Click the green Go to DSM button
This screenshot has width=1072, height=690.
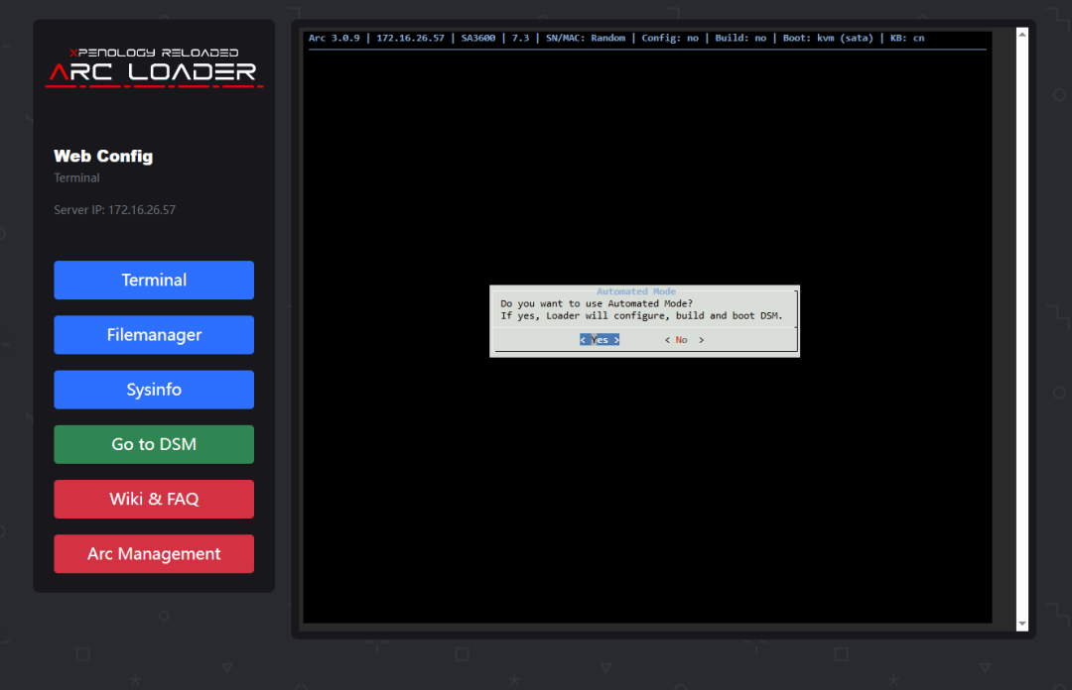point(154,444)
